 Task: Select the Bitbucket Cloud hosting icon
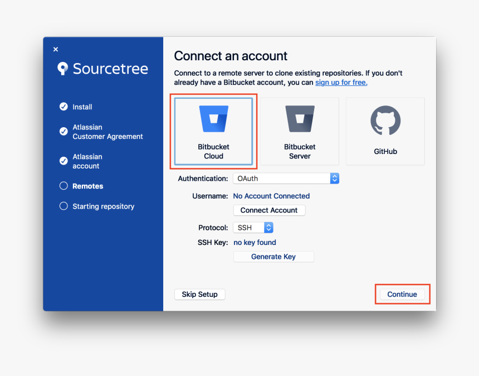[x=213, y=118]
